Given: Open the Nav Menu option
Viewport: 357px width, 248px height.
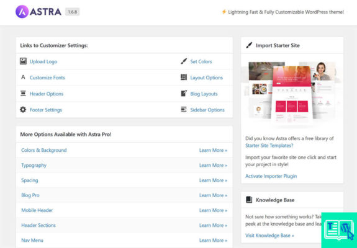Looking at the screenshot, I should (x=32, y=241).
